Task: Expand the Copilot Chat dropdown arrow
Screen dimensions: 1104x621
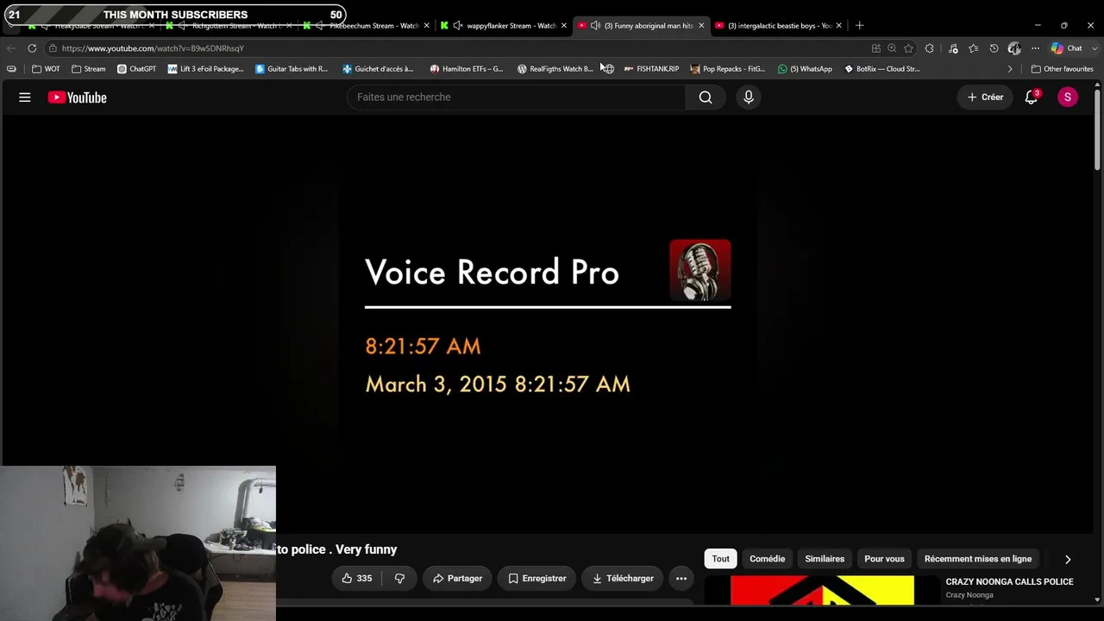Action: coord(1095,48)
